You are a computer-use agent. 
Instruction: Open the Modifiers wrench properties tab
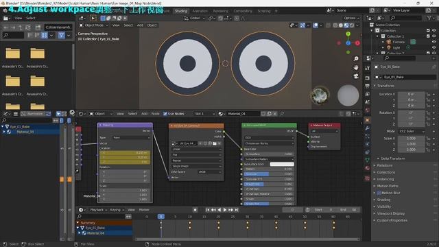click(x=368, y=128)
